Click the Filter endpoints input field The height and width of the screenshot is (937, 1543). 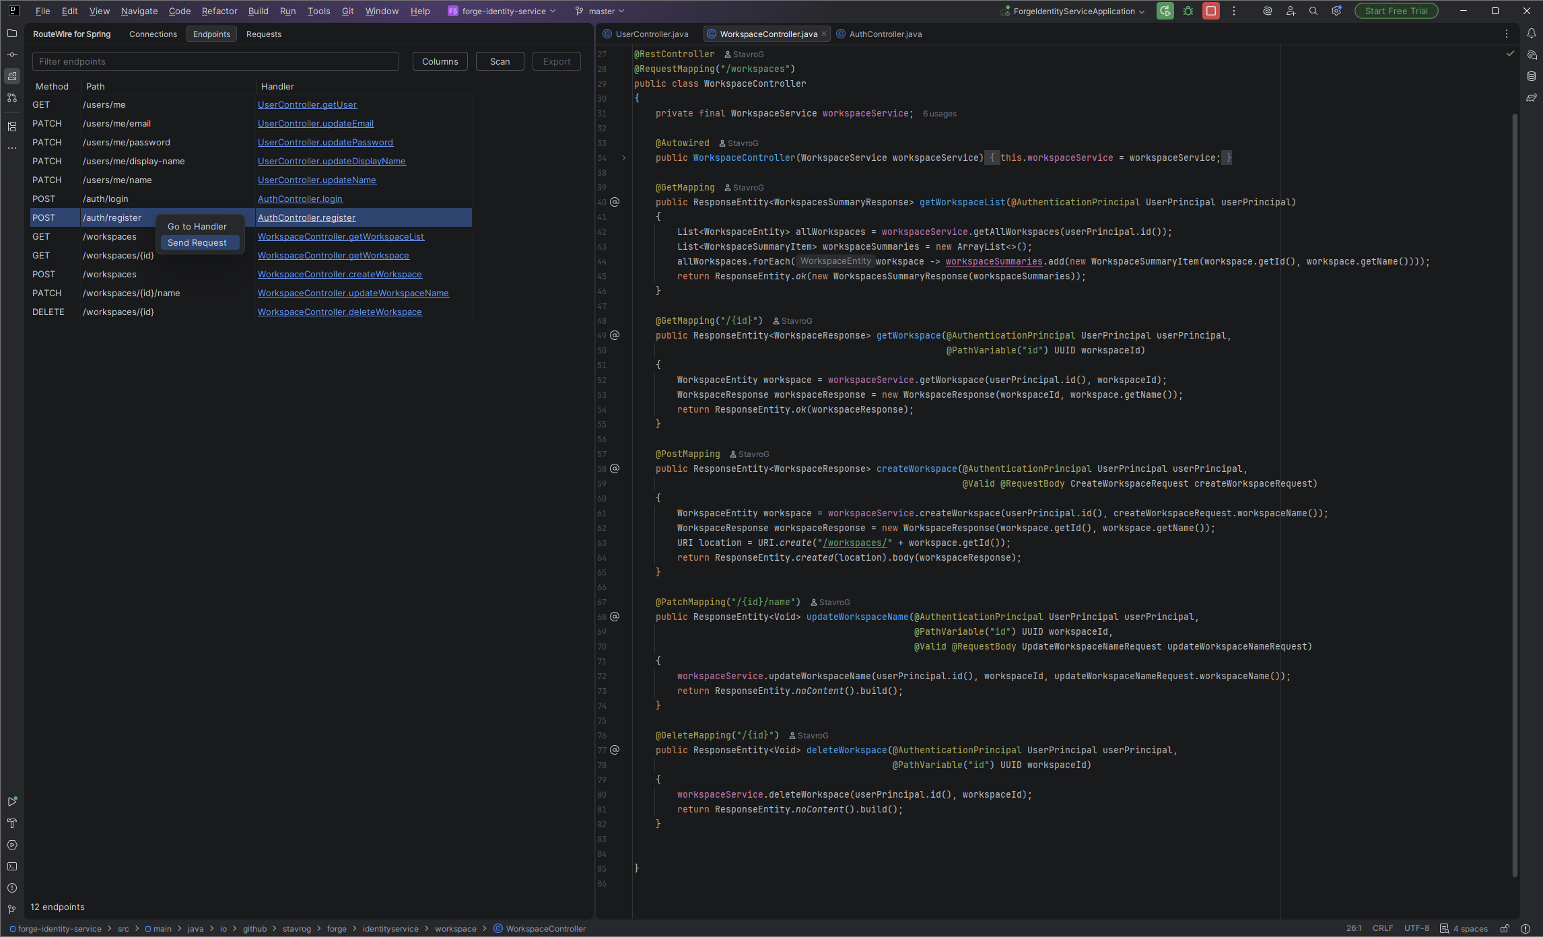point(215,61)
